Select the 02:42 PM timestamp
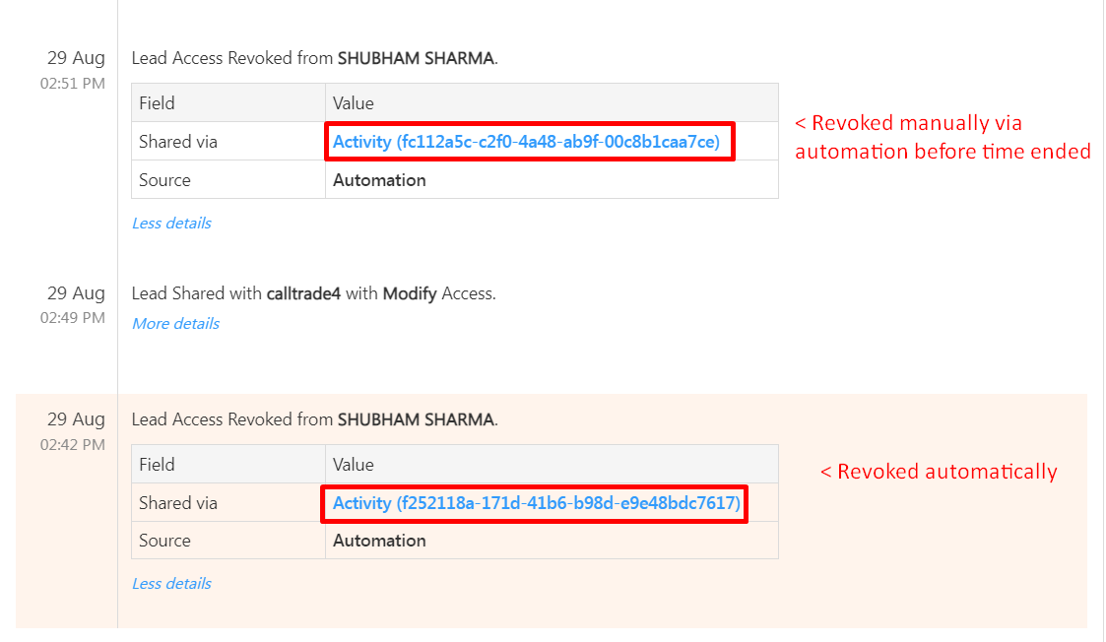The height and width of the screenshot is (642, 1106). (x=73, y=444)
